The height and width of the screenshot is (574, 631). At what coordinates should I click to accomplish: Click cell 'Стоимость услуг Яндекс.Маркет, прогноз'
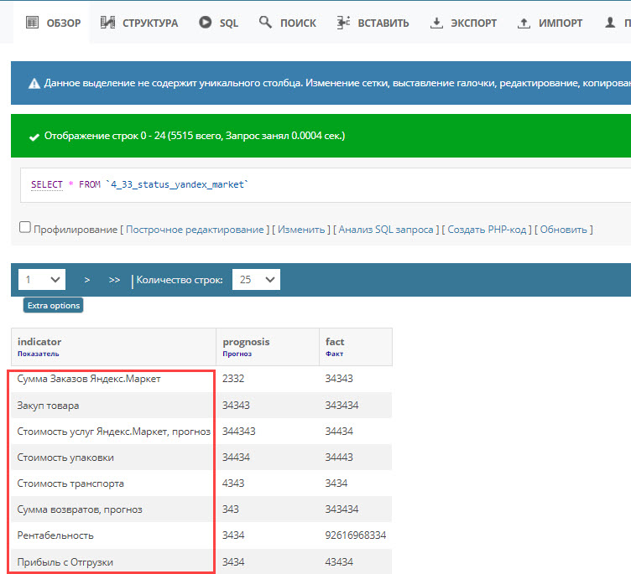click(x=114, y=432)
